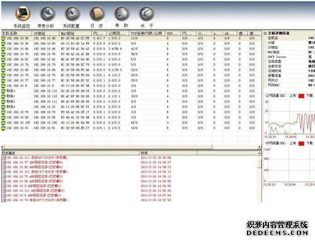Click the red swatch in 内网流量 legend
Viewport: 315px width, 242px height.
point(301,144)
